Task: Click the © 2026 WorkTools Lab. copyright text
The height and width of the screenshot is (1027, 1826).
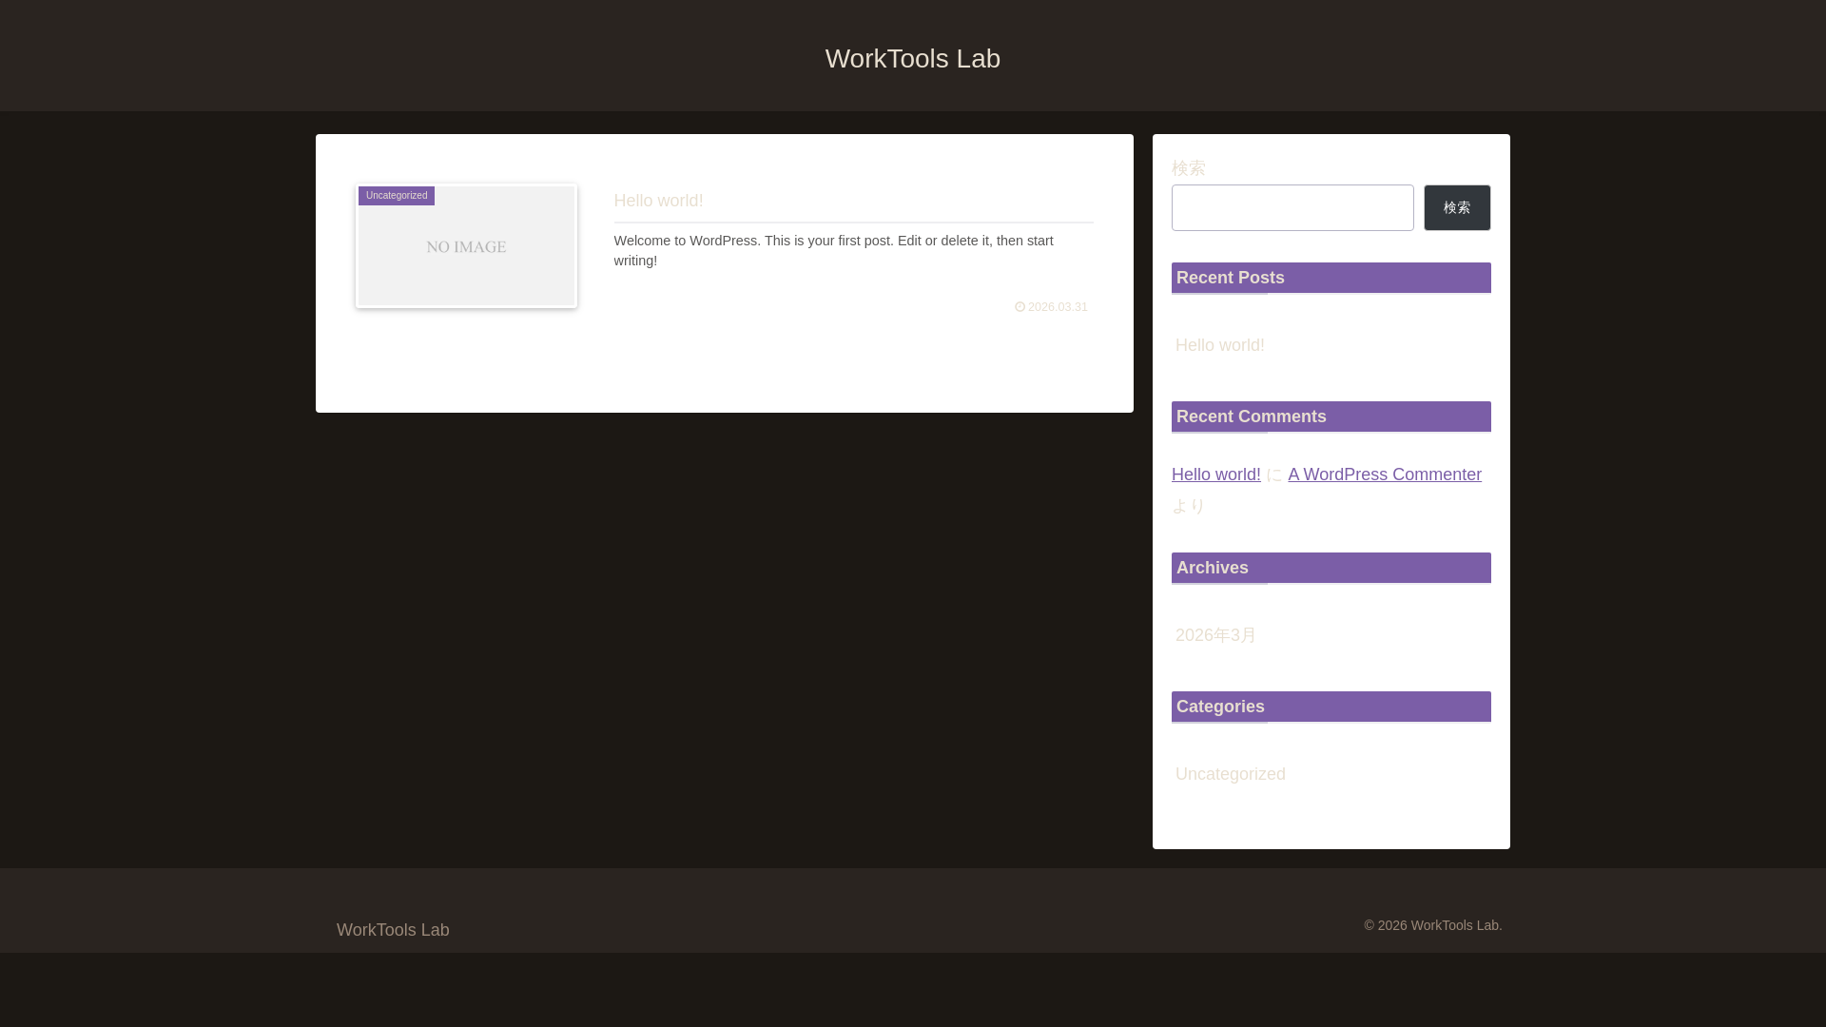Action: tap(1433, 925)
